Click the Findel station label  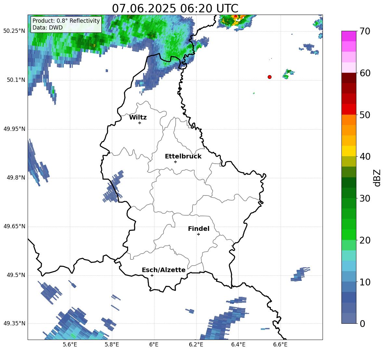(199, 229)
